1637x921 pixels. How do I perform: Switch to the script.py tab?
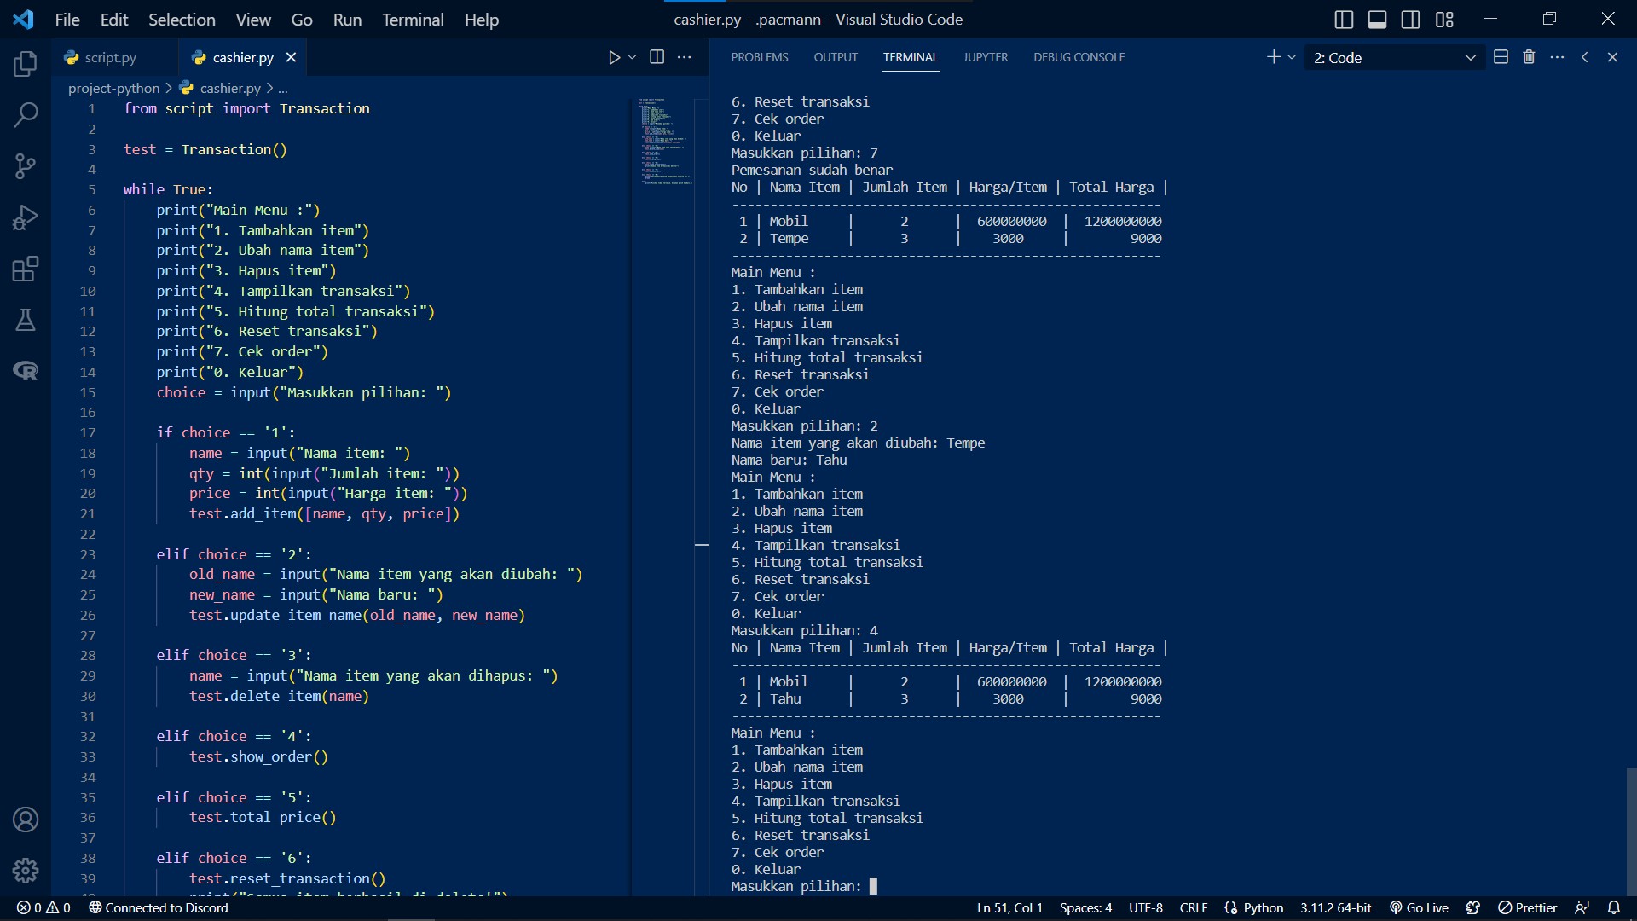111,57
